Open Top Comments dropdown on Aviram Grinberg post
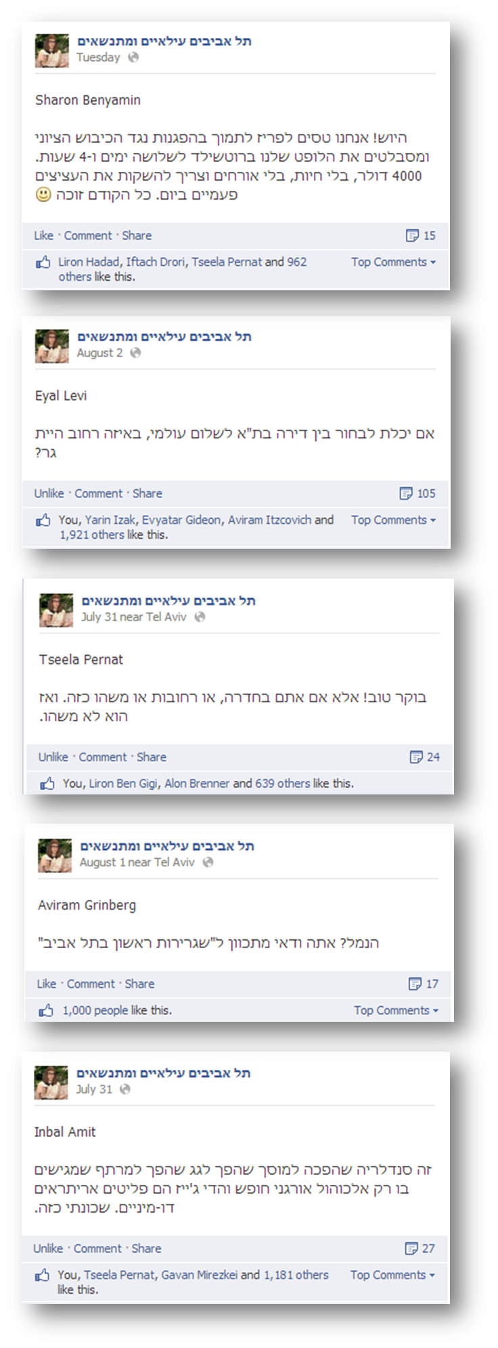 pyautogui.click(x=396, y=1010)
